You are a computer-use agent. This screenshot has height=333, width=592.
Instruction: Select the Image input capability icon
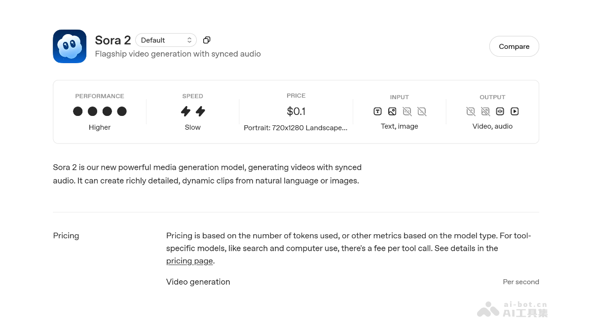click(x=392, y=111)
